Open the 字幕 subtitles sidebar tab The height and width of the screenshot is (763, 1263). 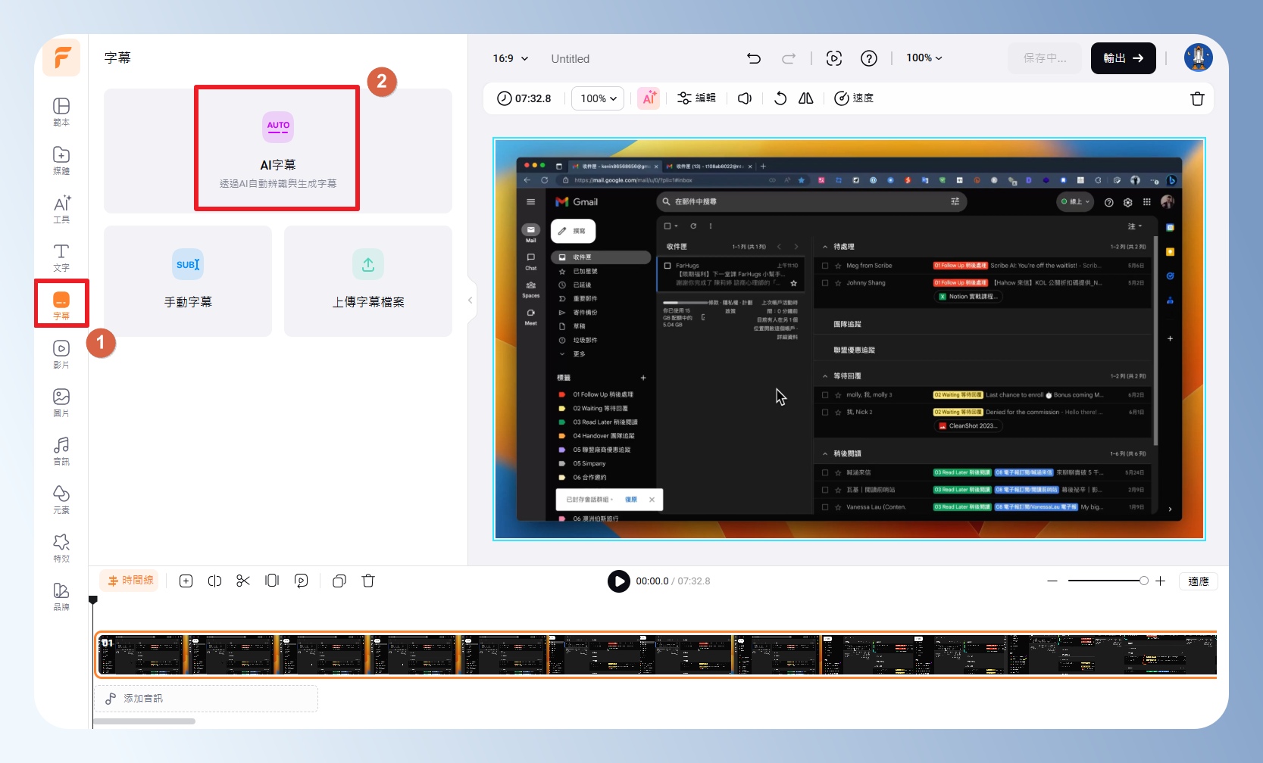[x=61, y=304]
